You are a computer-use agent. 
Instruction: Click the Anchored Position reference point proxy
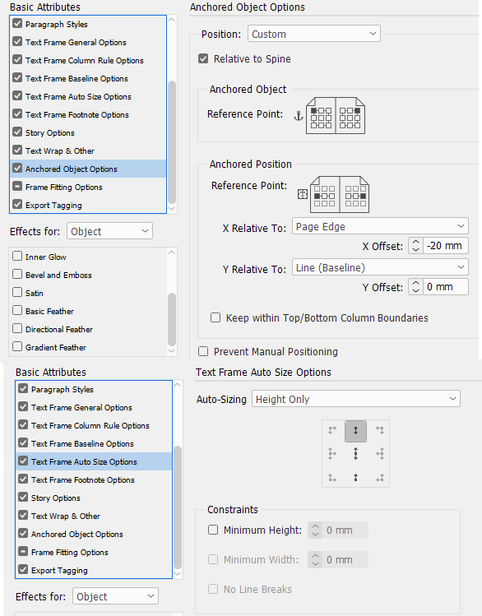click(x=340, y=194)
